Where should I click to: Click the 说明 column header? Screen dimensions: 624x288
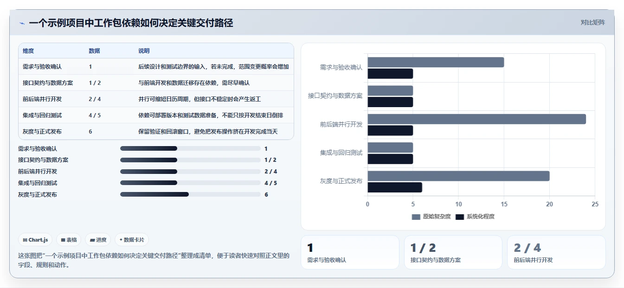pyautogui.click(x=144, y=51)
